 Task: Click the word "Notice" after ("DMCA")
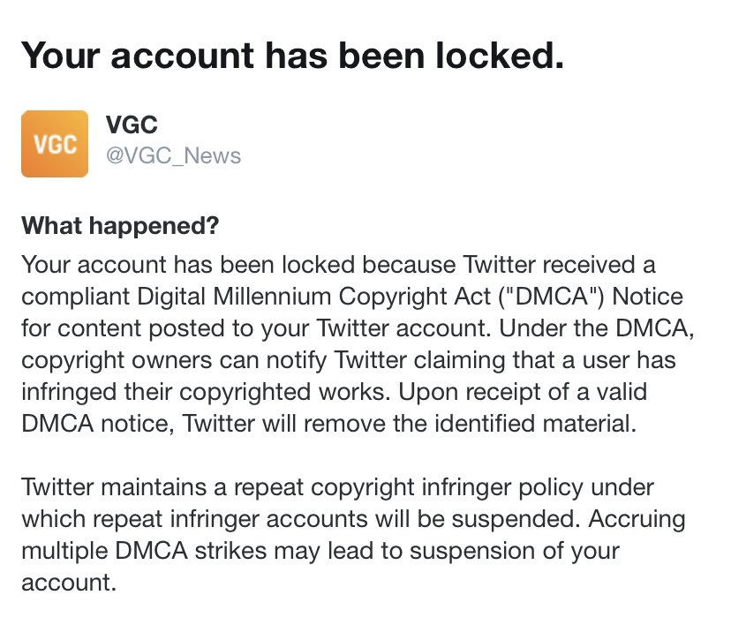(647, 297)
